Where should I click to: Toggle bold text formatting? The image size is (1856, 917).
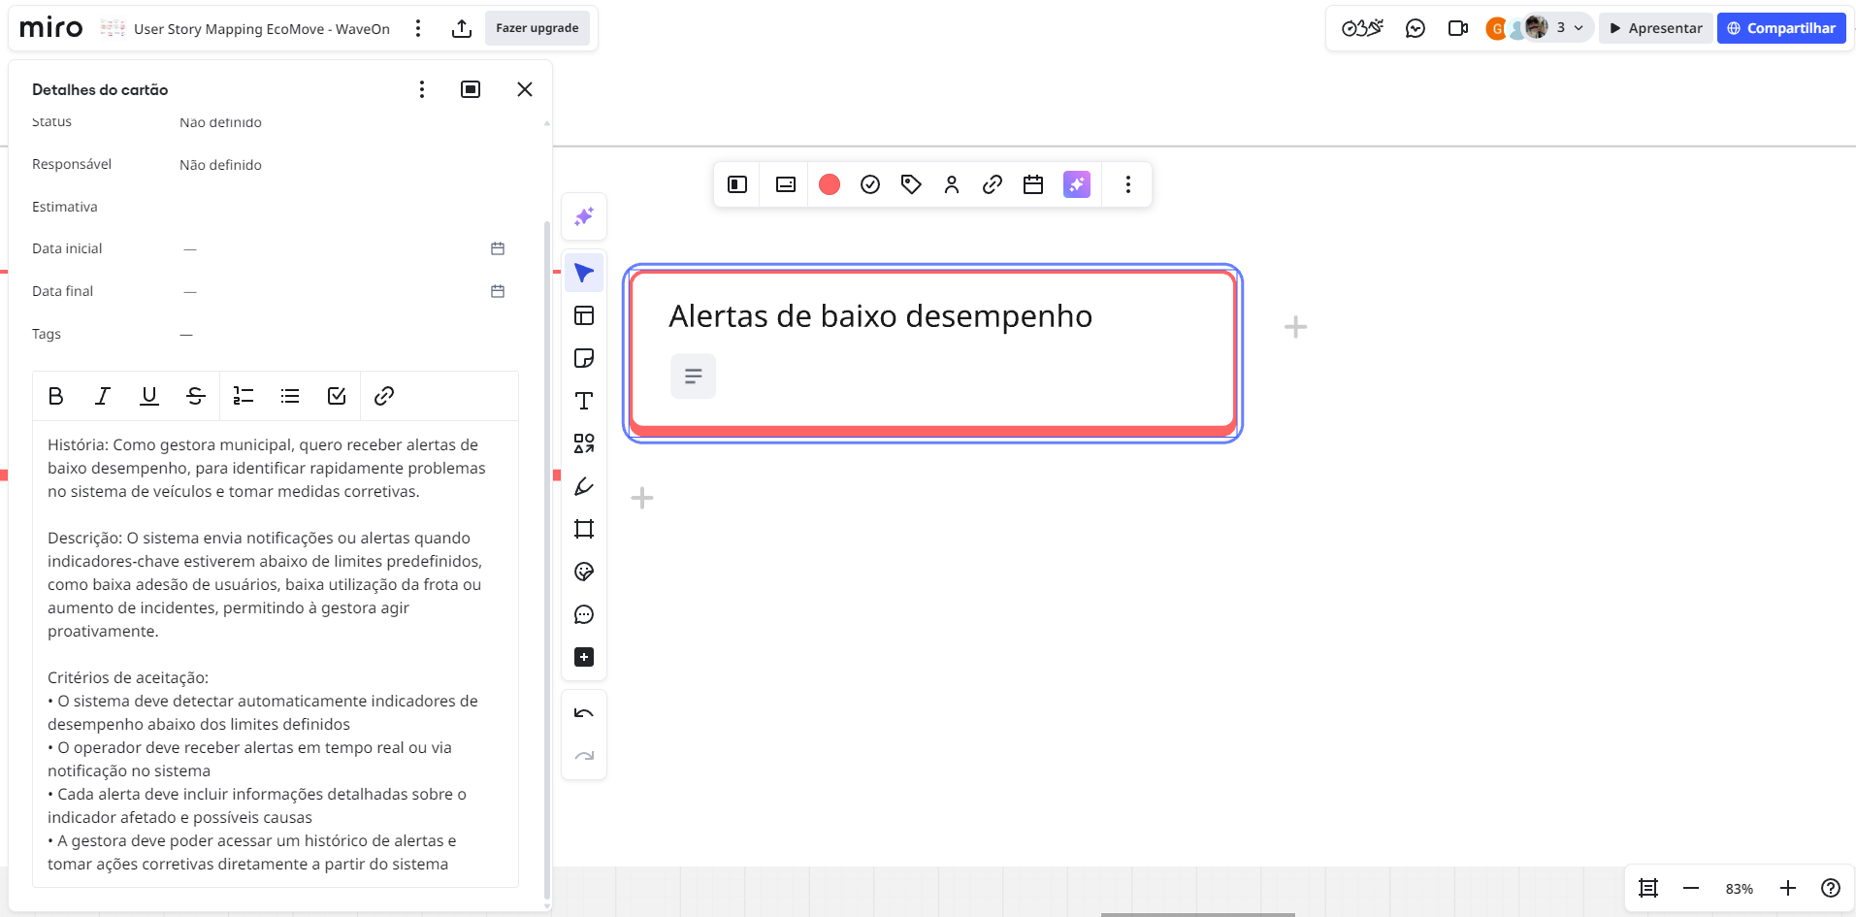point(56,396)
